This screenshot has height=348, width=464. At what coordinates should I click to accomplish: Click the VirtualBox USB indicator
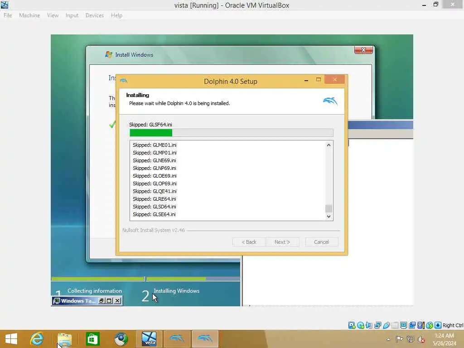pyautogui.click(x=386, y=325)
